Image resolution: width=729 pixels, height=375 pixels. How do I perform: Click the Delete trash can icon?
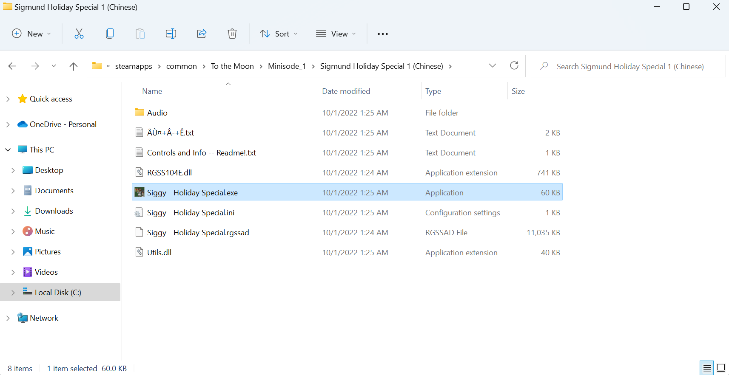pyautogui.click(x=232, y=34)
